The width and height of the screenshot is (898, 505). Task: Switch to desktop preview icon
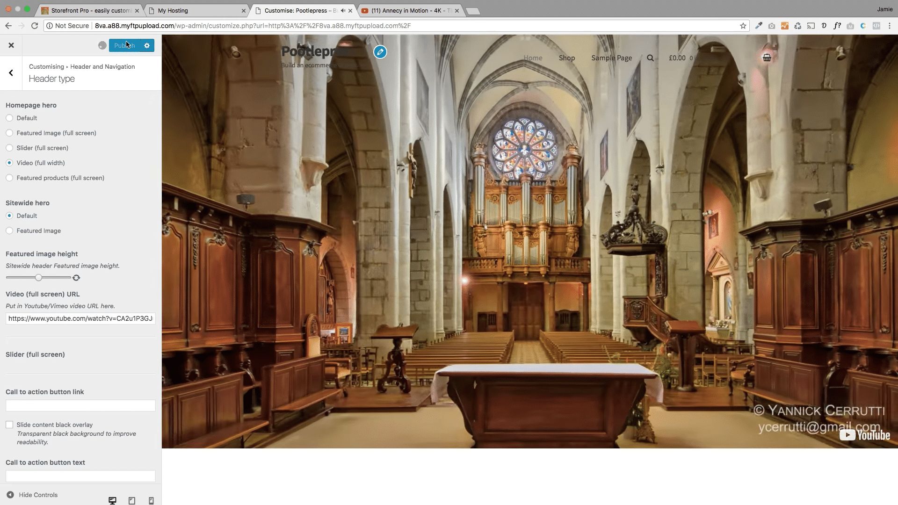pos(112,500)
